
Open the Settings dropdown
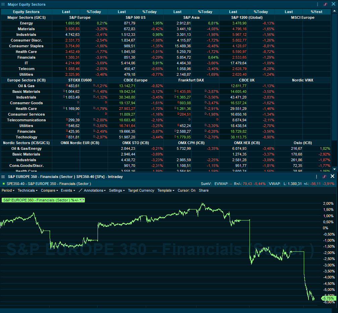point(117,190)
